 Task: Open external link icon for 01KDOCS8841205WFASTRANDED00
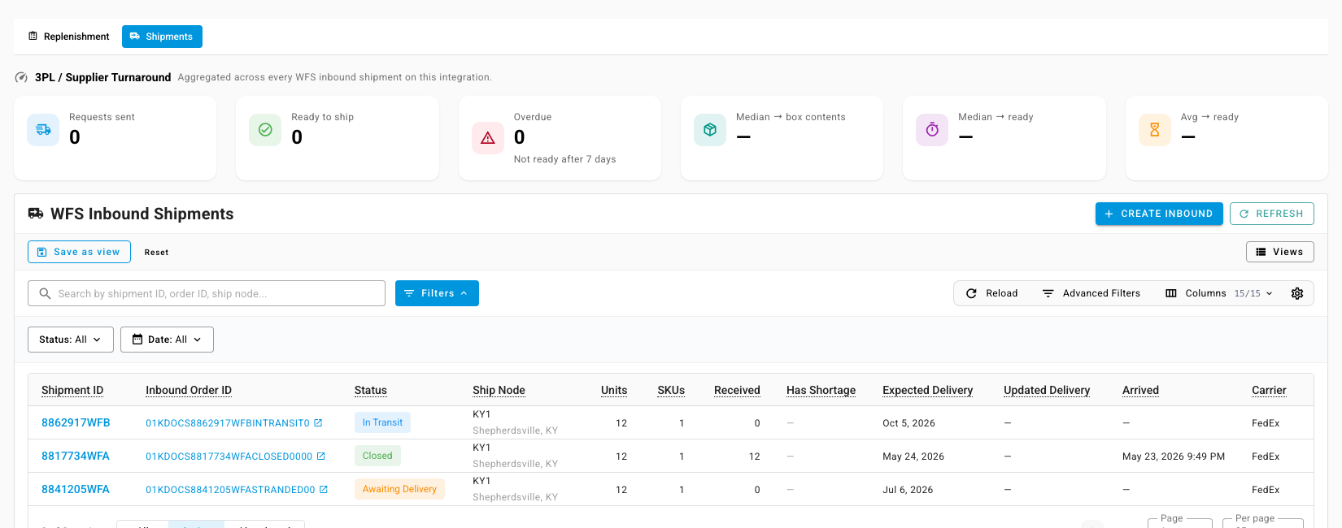tap(324, 489)
